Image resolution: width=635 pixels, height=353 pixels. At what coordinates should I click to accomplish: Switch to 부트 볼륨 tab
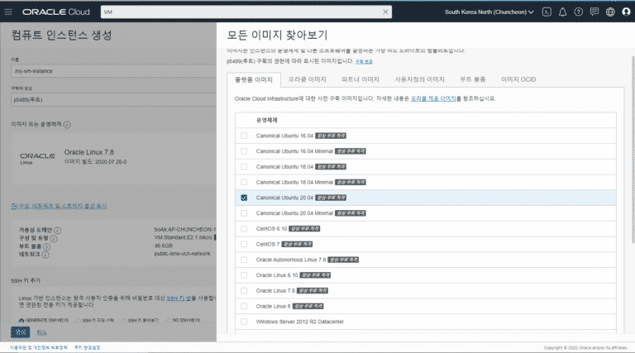tap(473, 79)
